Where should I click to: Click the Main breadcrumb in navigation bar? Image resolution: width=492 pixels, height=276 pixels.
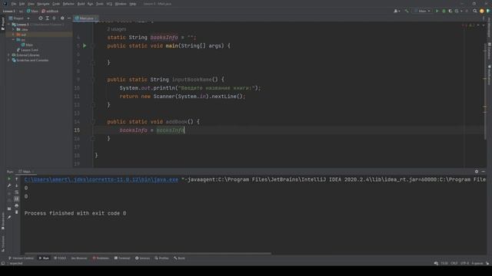click(x=32, y=11)
